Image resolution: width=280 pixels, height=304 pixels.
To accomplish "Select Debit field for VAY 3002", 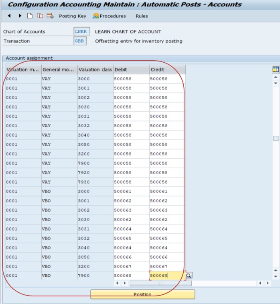I will (x=132, y=98).
